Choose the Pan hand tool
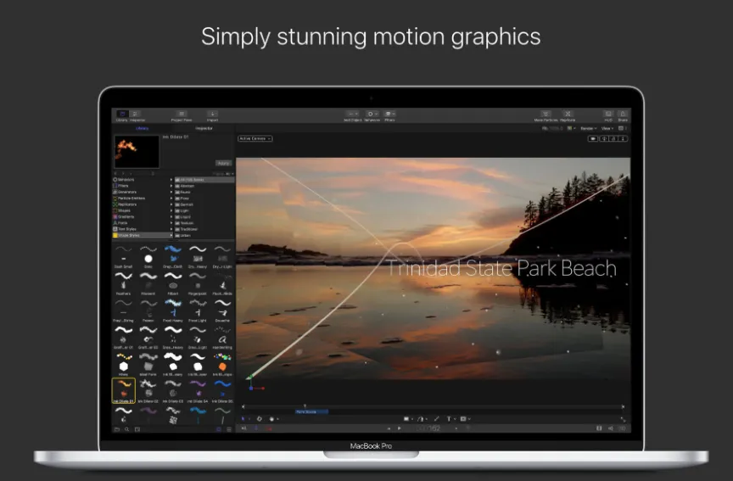 (271, 419)
